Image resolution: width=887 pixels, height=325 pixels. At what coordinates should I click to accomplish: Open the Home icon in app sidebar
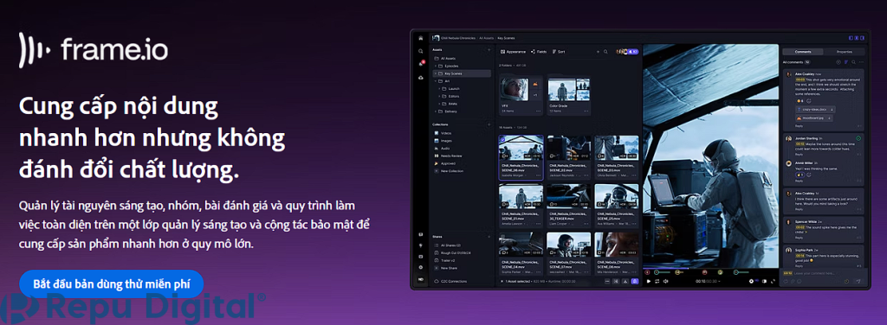[420, 38]
